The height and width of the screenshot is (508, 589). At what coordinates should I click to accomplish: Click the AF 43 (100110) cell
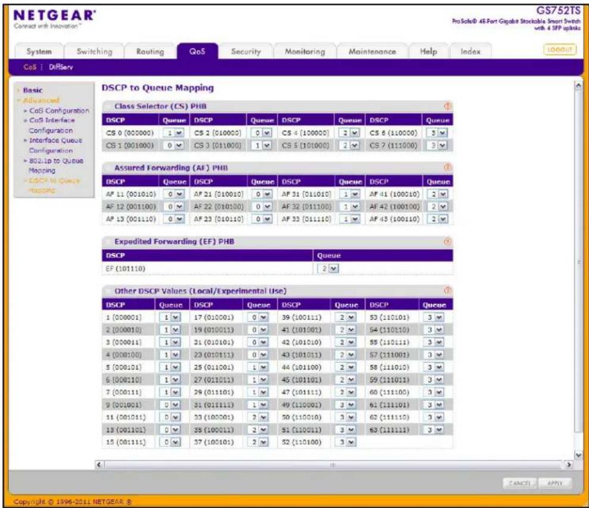tap(394, 219)
